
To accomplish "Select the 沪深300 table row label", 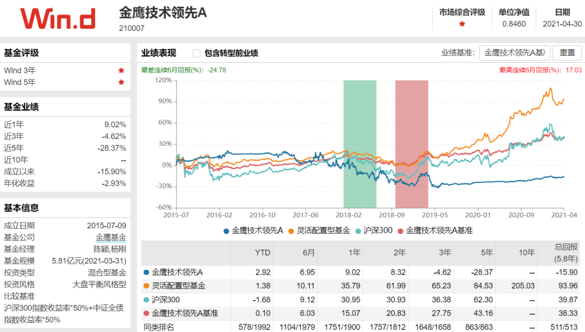I will pyautogui.click(x=166, y=300).
